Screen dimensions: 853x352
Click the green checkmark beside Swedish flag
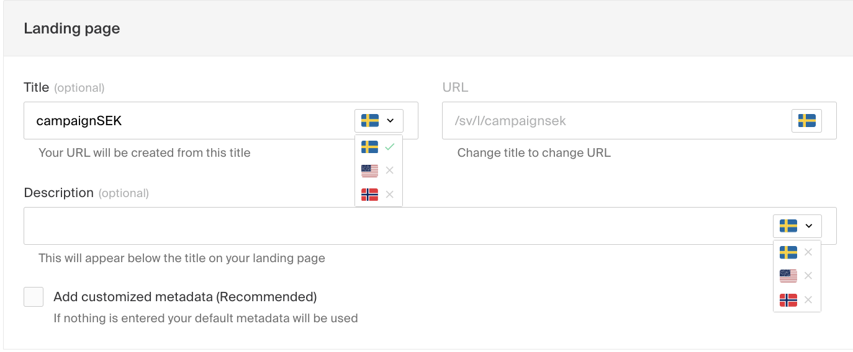390,147
